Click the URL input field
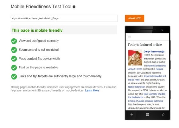Screen dimensions: 179x128 click(x=64, y=18)
